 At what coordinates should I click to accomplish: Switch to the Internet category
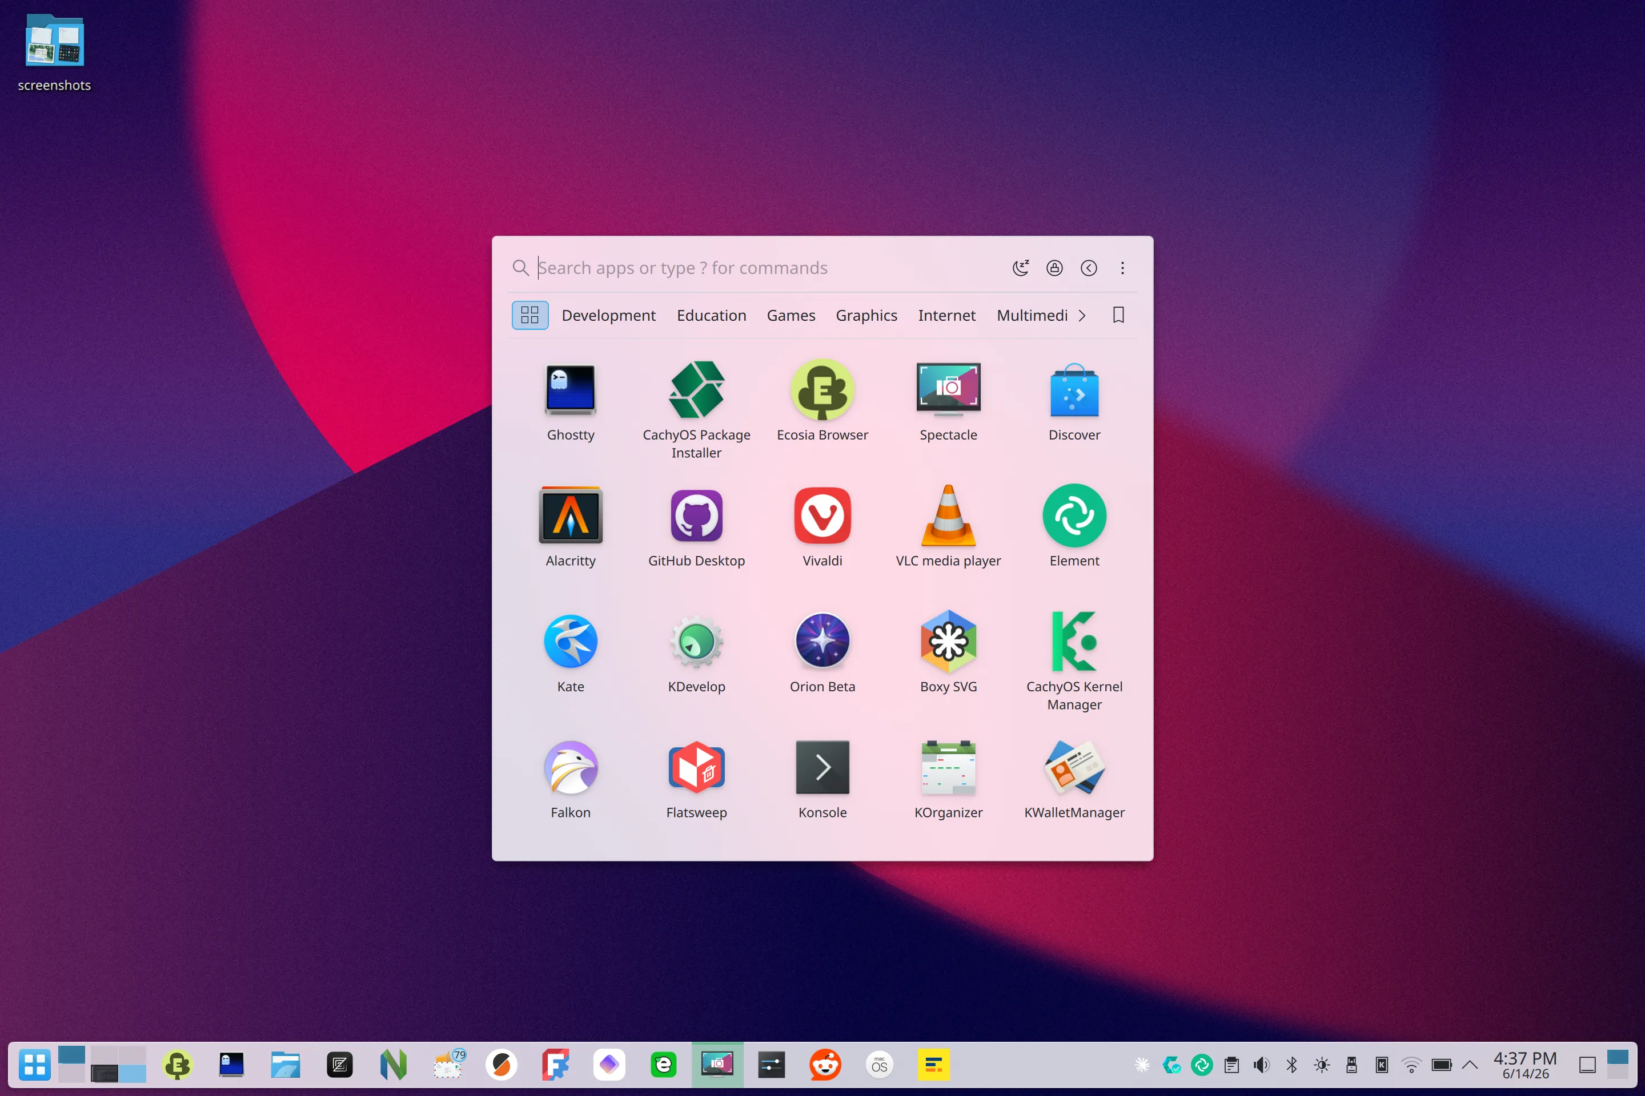tap(946, 315)
